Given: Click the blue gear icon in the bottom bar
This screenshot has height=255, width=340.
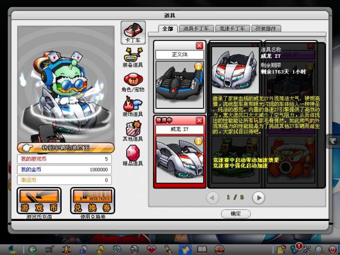Looking at the screenshot, I should tap(117, 250).
